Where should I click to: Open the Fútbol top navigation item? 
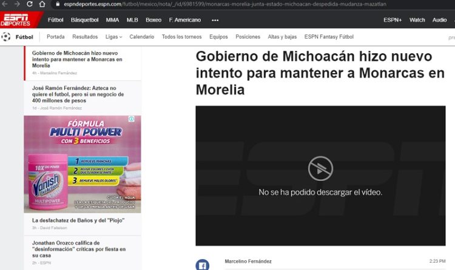55,20
